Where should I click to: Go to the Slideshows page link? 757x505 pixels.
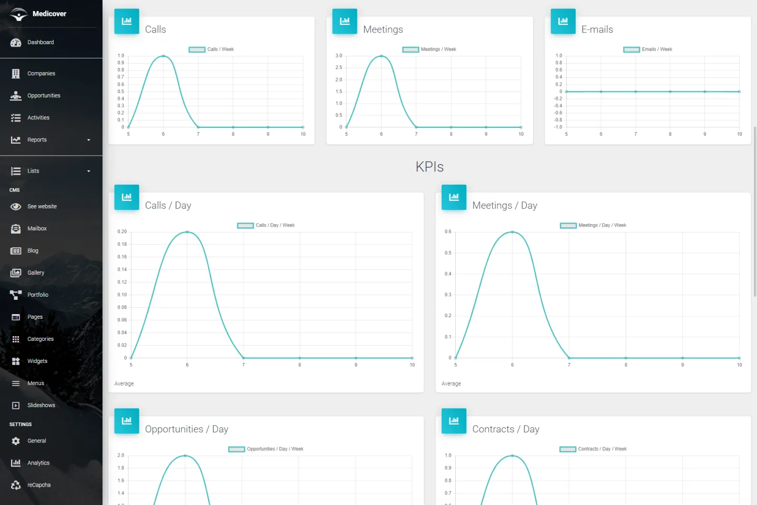(51, 406)
